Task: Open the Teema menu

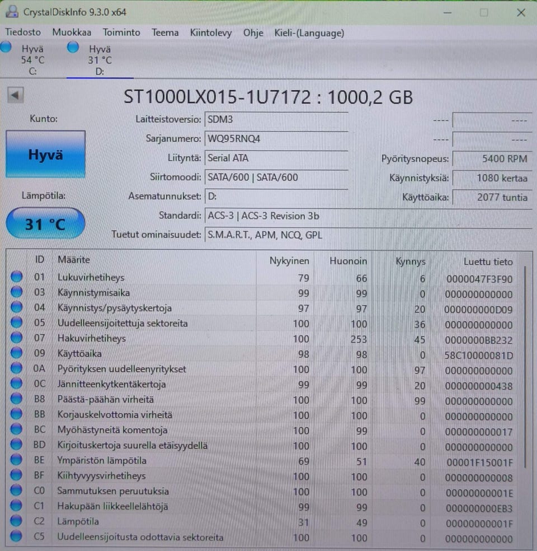Action: [x=165, y=32]
